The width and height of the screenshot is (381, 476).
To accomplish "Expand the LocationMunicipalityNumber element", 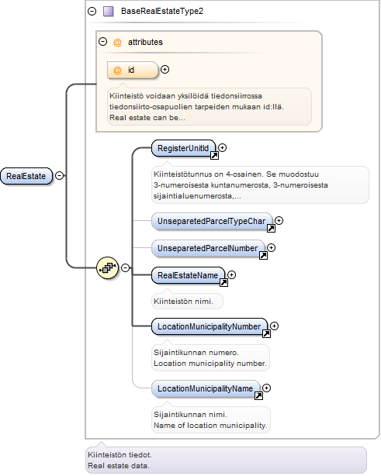I will point(275,326).
